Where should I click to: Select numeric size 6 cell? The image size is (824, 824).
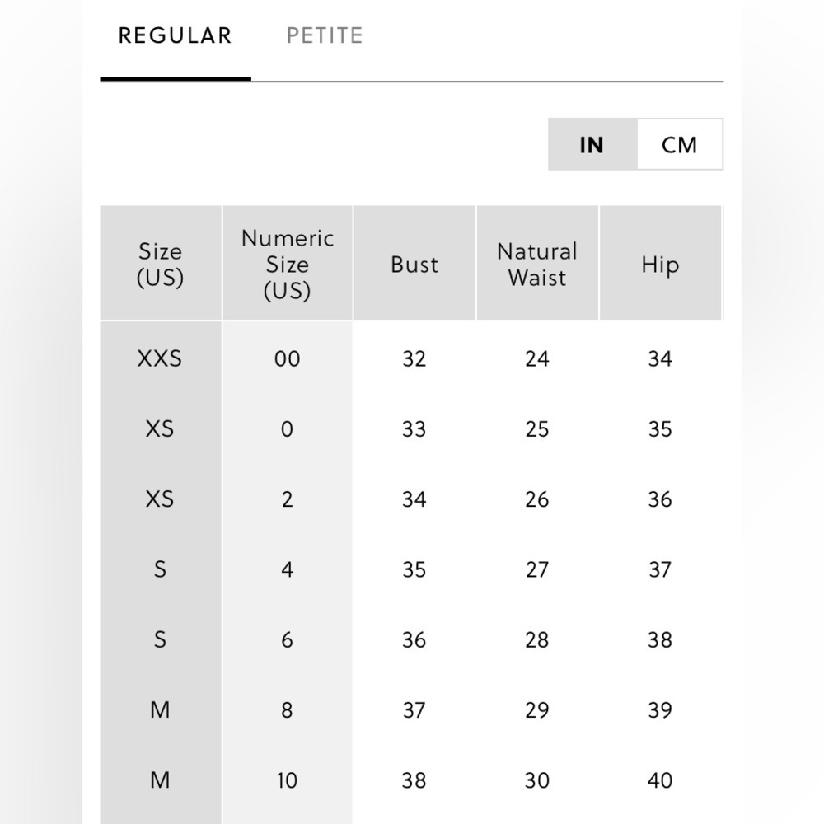[287, 639]
